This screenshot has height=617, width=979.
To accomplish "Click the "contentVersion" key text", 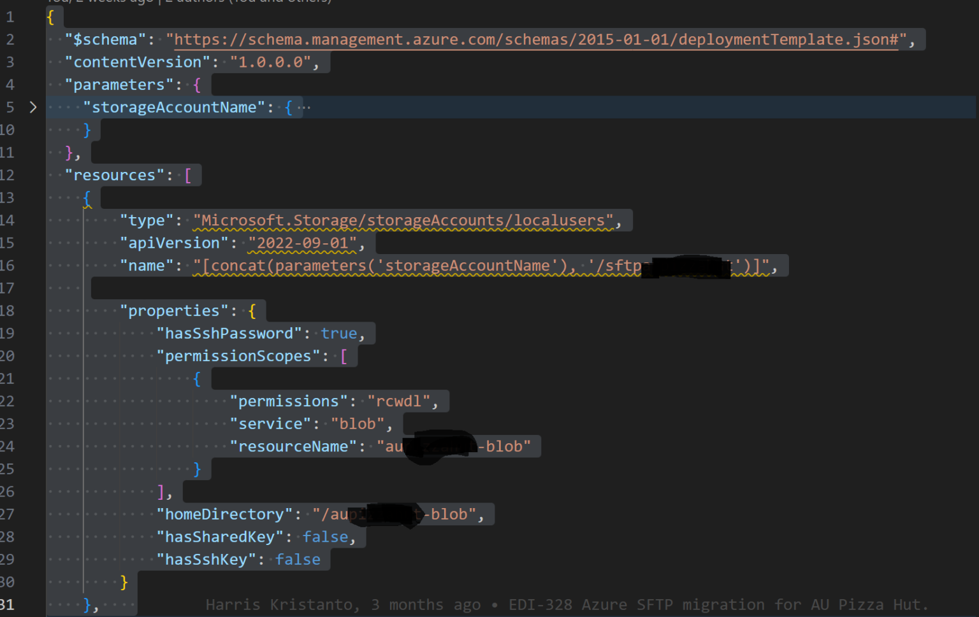I will 138,62.
